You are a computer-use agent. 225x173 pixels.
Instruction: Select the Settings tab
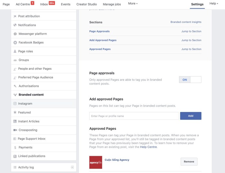[x=197, y=4]
